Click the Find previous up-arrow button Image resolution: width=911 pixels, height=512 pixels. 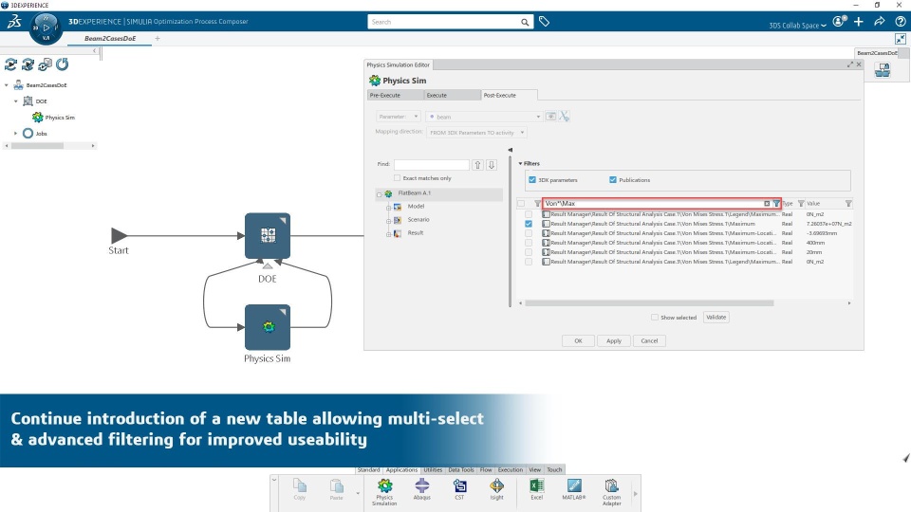(x=477, y=165)
